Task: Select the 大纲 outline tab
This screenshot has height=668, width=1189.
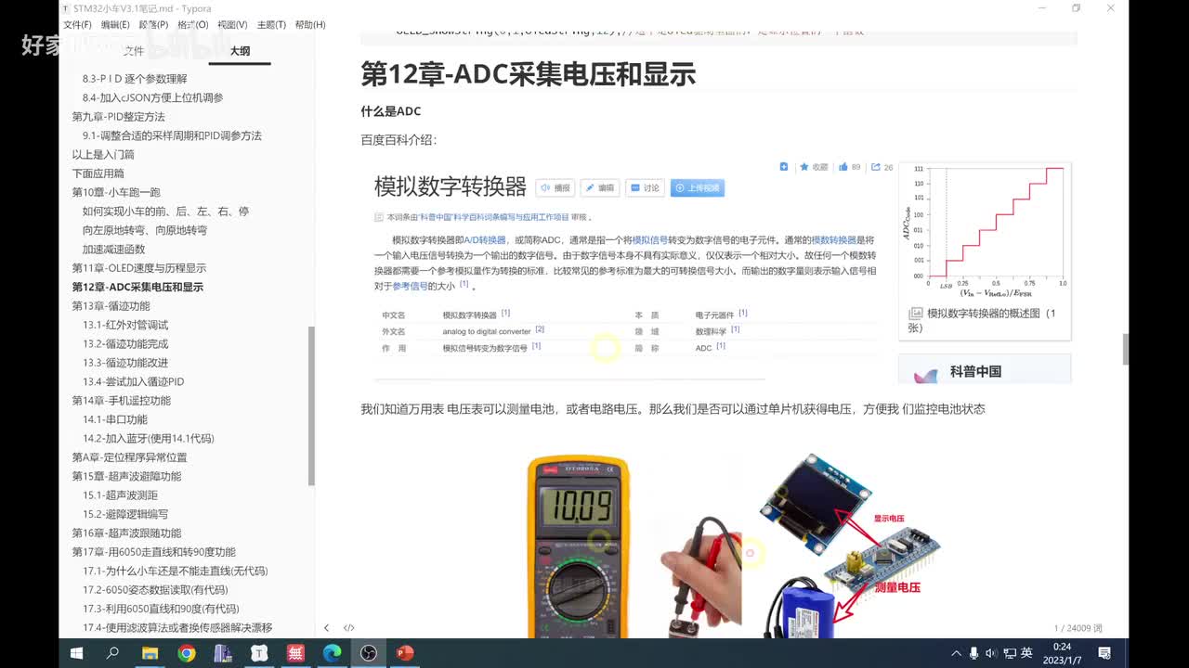Action: click(240, 51)
